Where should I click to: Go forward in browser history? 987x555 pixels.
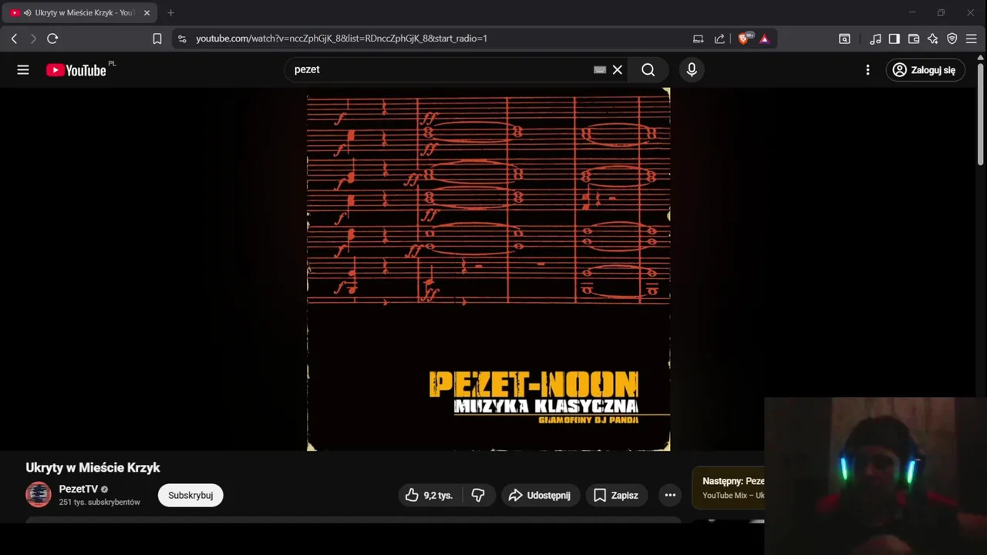click(33, 39)
